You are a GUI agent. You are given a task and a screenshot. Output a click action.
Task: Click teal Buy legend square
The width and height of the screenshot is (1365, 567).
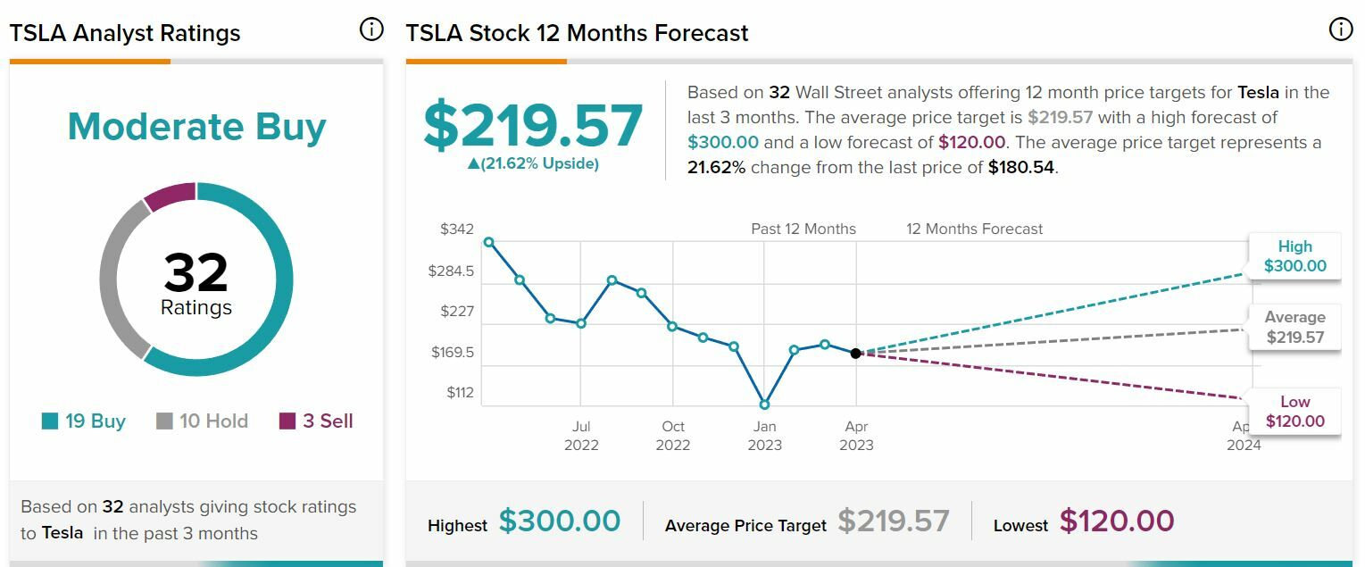pyautogui.click(x=50, y=421)
